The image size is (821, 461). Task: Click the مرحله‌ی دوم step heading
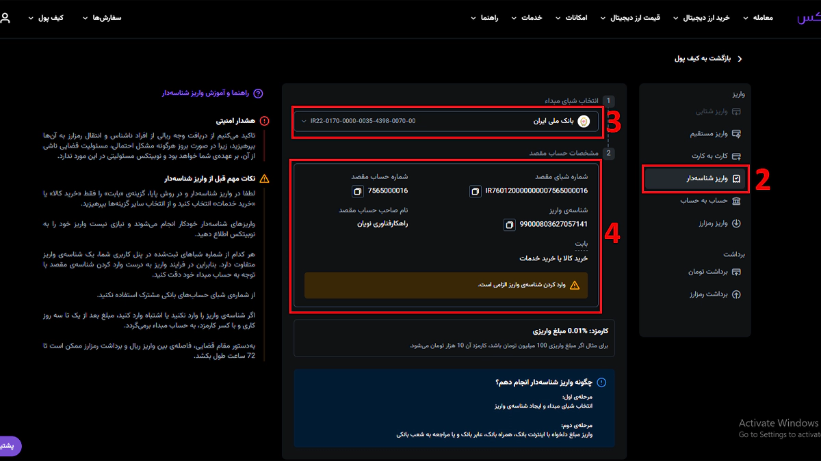click(577, 425)
